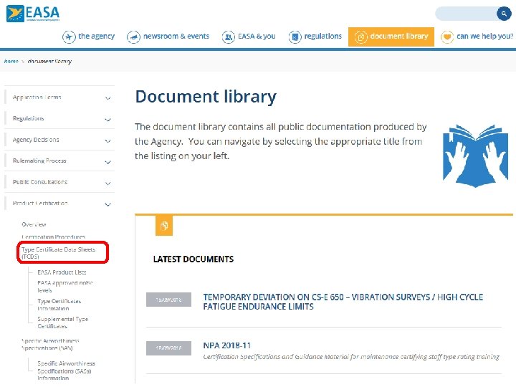The image size is (516, 387).
Task: Click the search magnifier button
Action: point(504,14)
